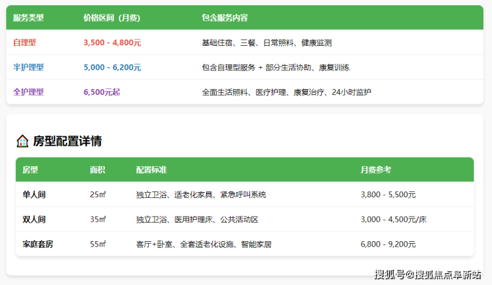Select the 5,000 - 6,200元 price
This screenshot has width=492, height=285.
[112, 67]
